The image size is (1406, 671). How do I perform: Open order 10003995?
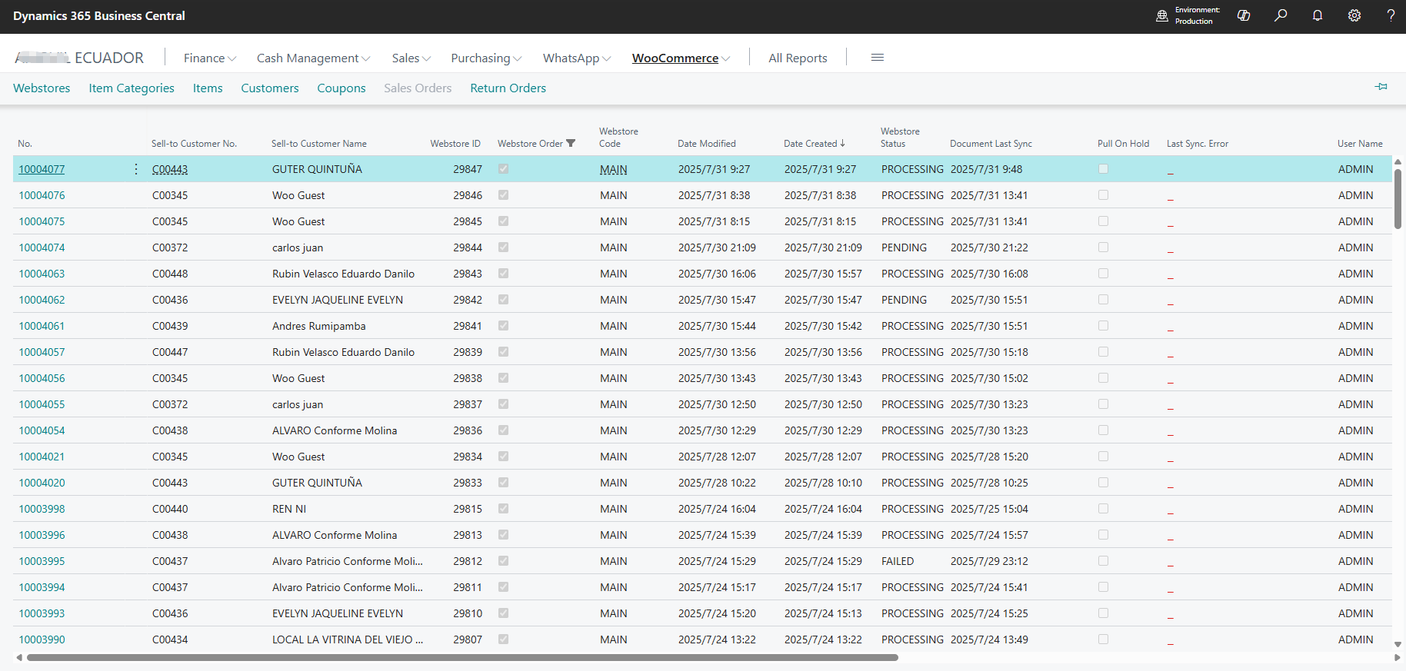coord(42,561)
